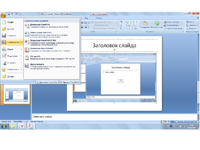Screen dimensions: 200x150
Task: Expand the Сохранить как submenu arrow
Action: [22, 42]
